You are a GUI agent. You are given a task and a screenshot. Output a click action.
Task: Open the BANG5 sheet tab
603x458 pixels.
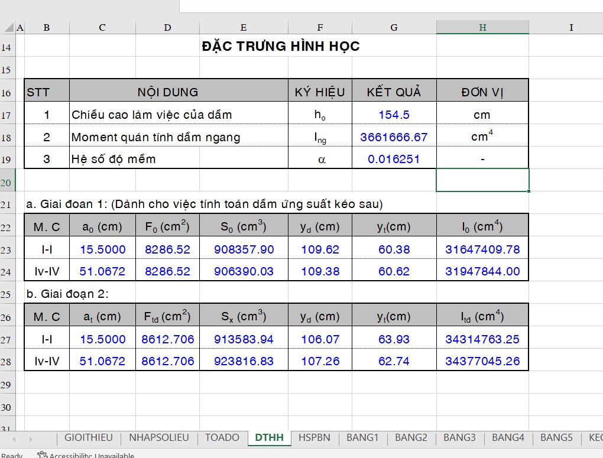(x=556, y=438)
